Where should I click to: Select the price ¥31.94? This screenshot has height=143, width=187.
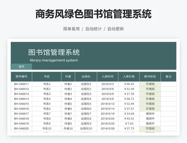[x=129, y=104]
